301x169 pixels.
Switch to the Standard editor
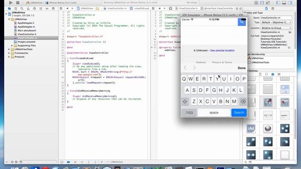pyautogui.click(x=256, y=3)
